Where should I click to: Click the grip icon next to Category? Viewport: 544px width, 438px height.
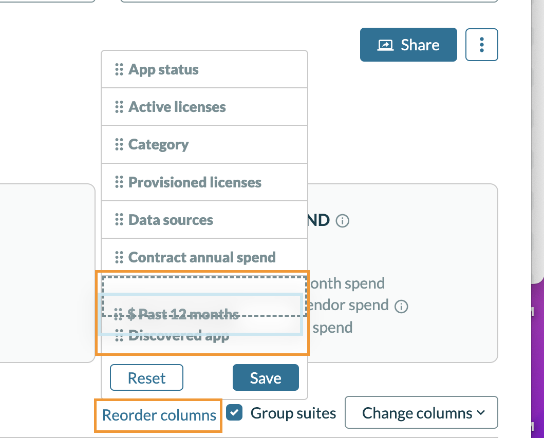click(x=119, y=144)
